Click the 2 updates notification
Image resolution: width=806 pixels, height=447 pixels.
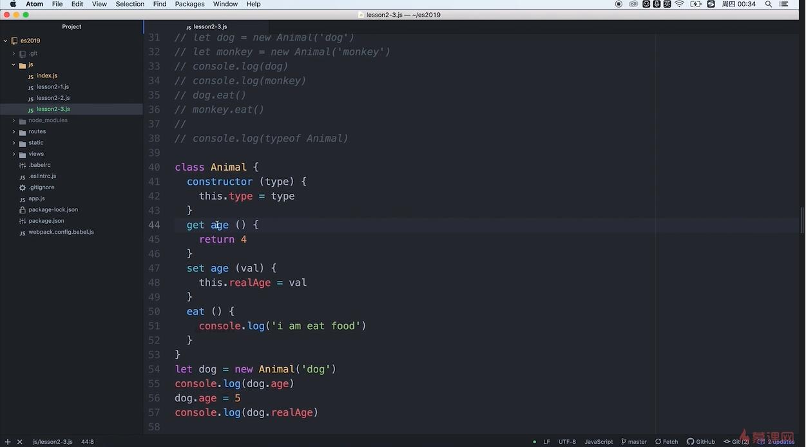click(776, 442)
